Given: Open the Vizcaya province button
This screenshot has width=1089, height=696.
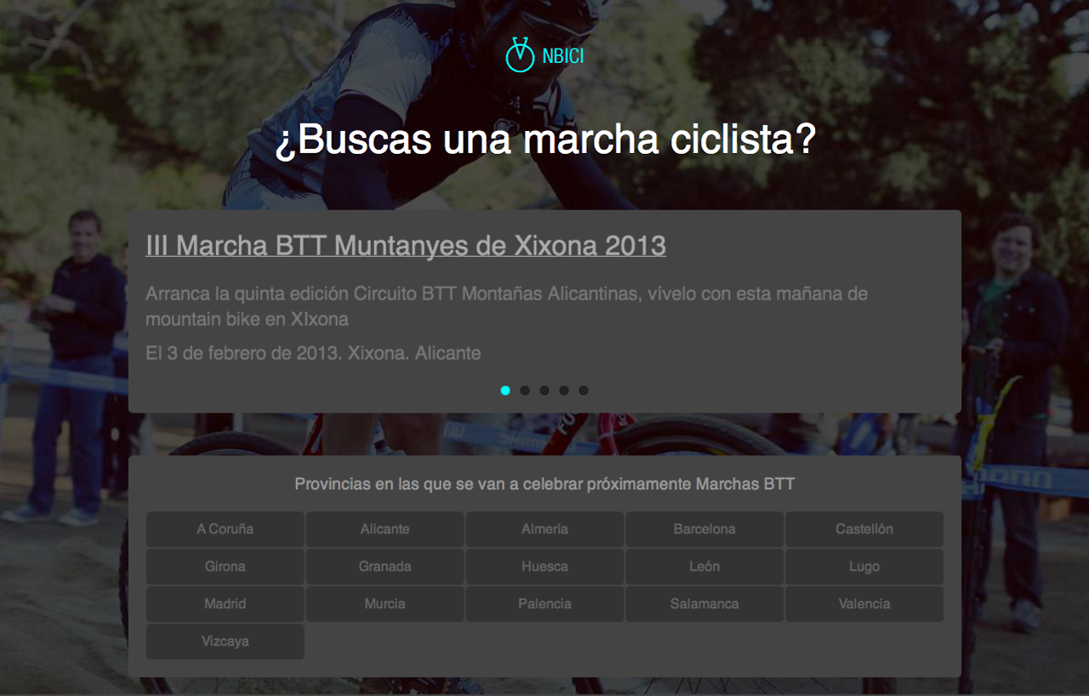Looking at the screenshot, I should [x=225, y=642].
